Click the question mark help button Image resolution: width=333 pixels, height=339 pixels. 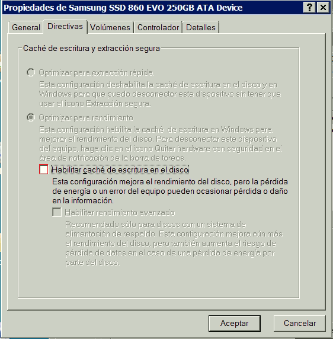[309, 8]
